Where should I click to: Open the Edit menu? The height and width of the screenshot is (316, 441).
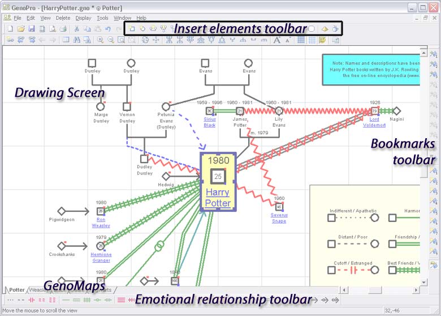[x=31, y=18]
